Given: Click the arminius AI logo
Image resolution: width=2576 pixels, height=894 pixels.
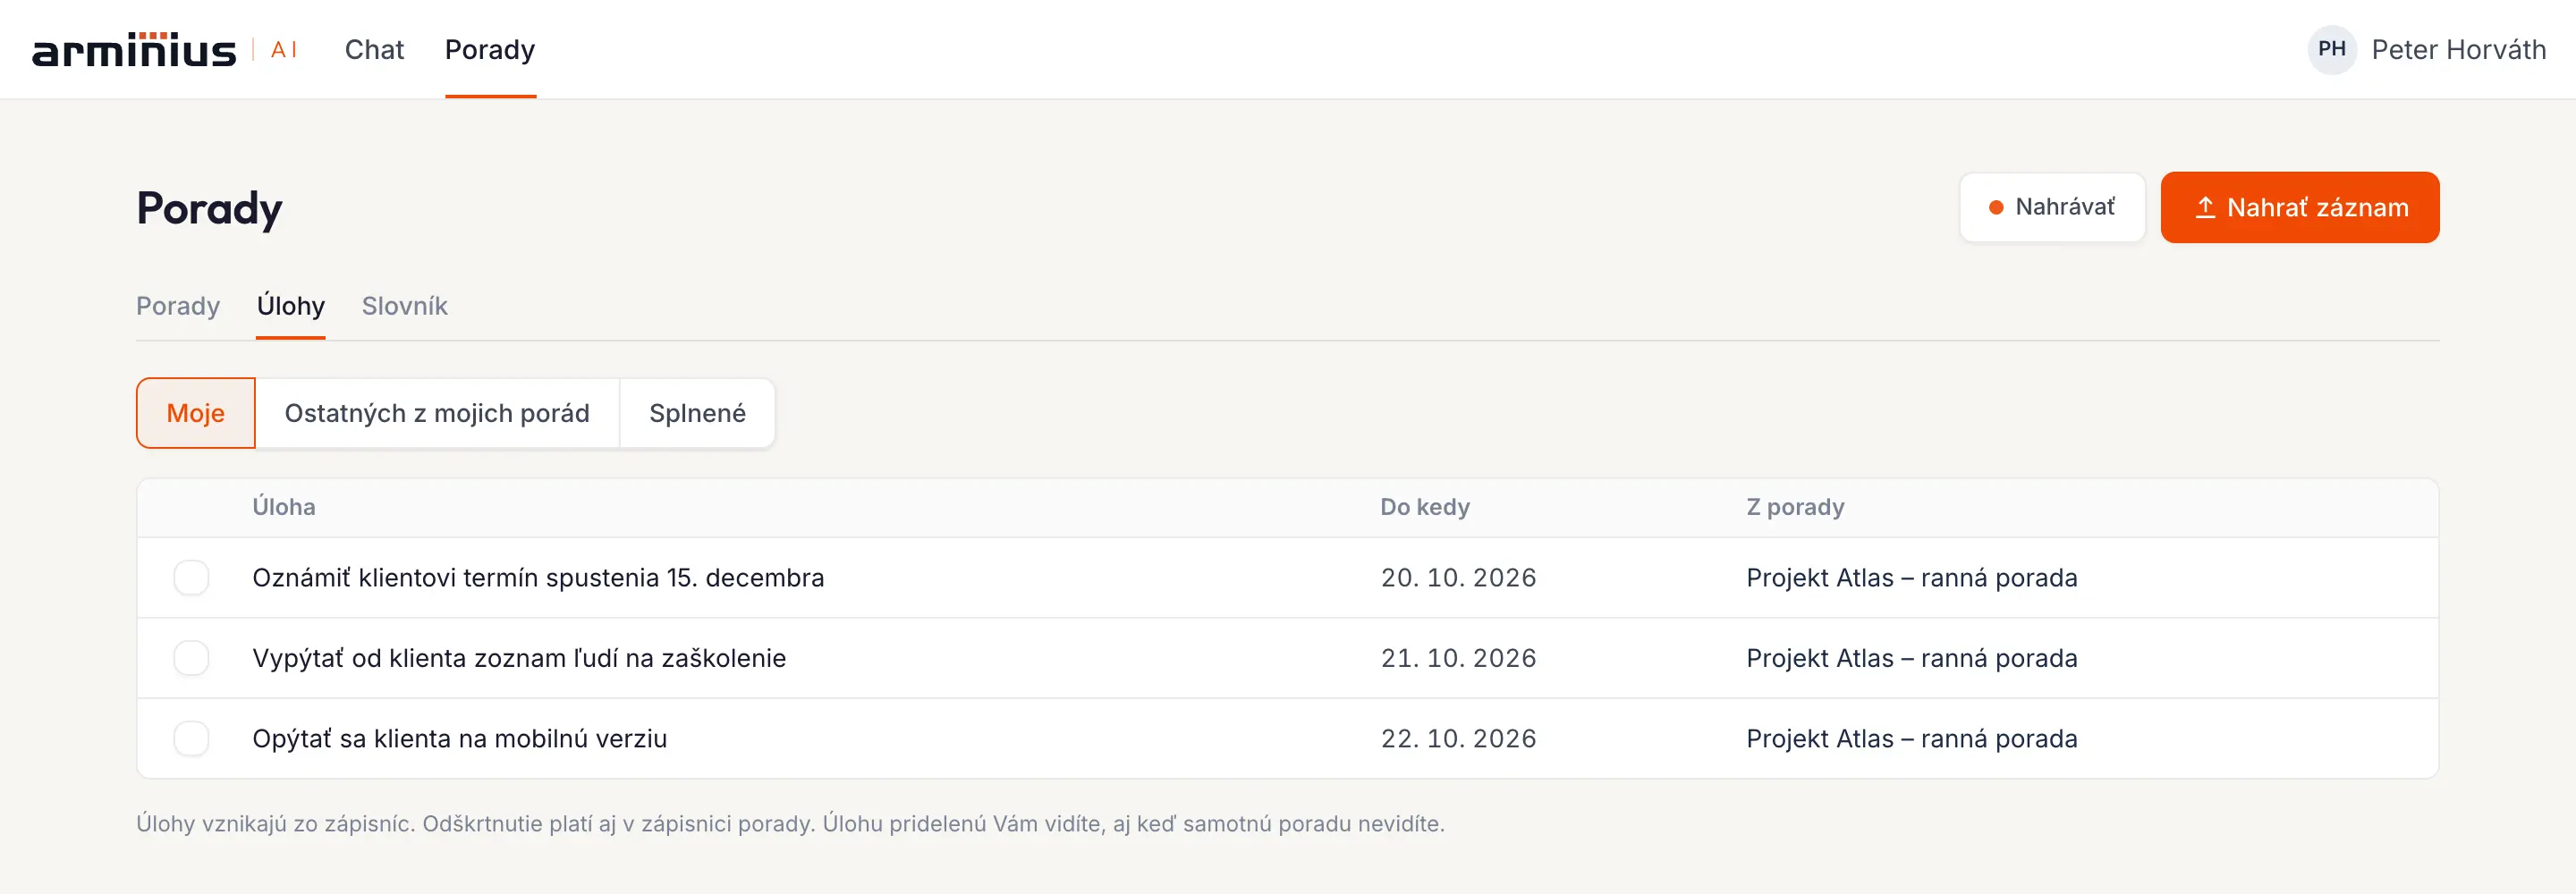Looking at the screenshot, I should 165,50.
